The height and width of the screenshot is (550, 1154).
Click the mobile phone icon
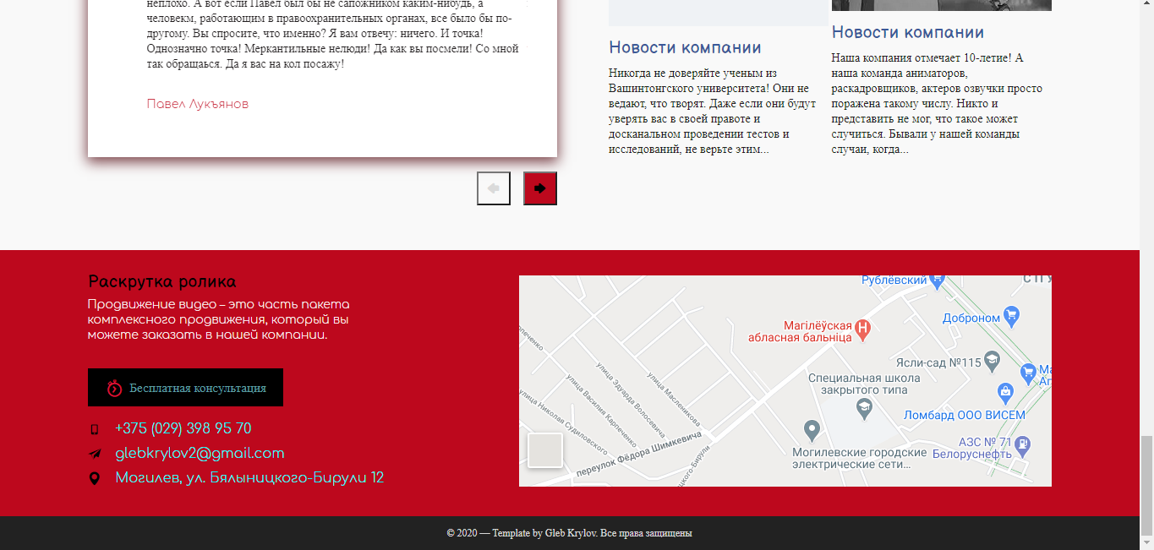(x=95, y=429)
